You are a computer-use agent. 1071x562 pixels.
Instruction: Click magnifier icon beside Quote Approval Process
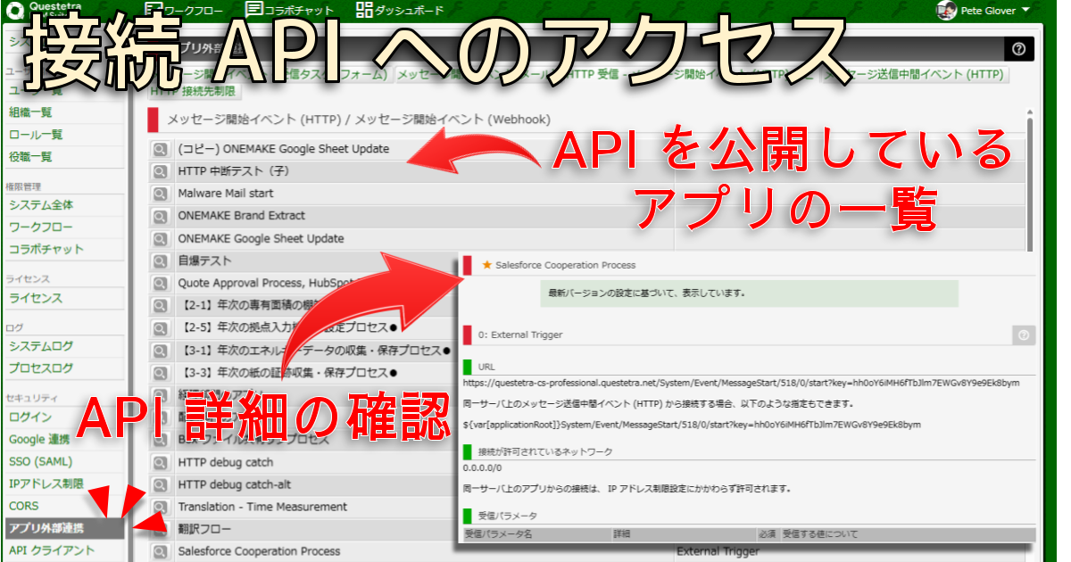point(161,284)
